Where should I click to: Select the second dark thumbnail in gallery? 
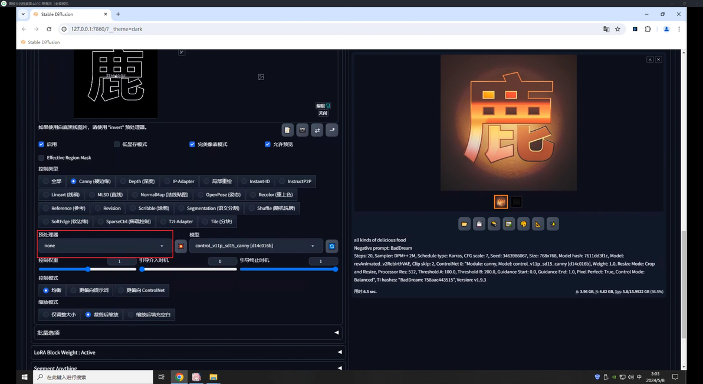click(516, 202)
